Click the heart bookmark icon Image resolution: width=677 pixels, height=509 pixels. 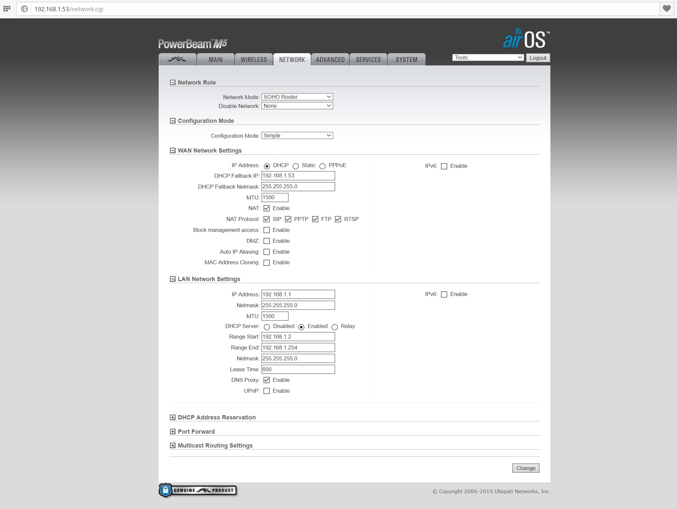click(x=667, y=9)
